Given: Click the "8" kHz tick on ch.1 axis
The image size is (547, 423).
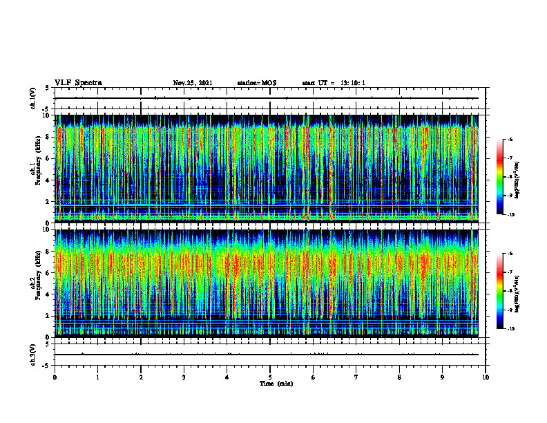Looking at the screenshot, I should [48, 137].
